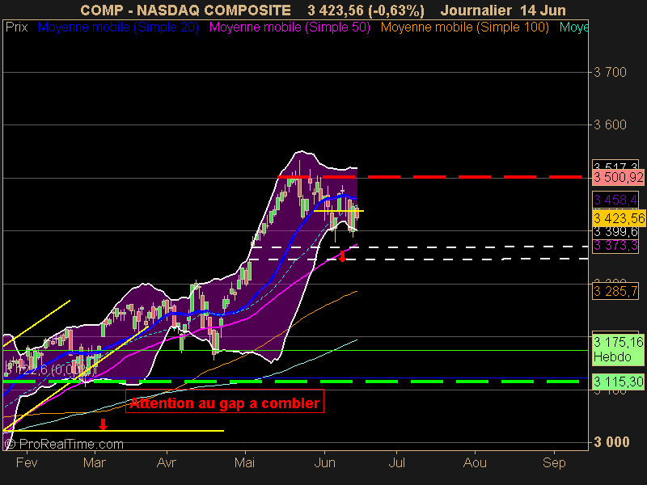Select the Moyenne mobile (Simple 100) legend entry
Viewport: 647px width, 485px height.
pos(464,27)
